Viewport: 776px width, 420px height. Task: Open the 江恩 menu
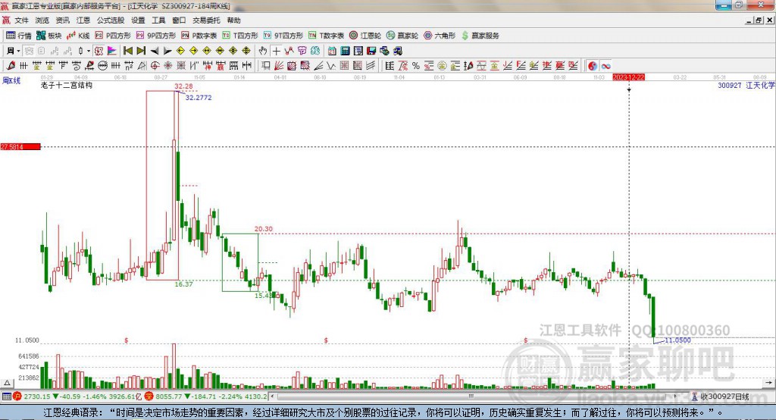point(83,20)
